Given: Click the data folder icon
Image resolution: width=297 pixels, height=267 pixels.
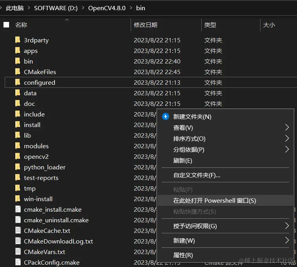Looking at the screenshot, I should point(18,93).
